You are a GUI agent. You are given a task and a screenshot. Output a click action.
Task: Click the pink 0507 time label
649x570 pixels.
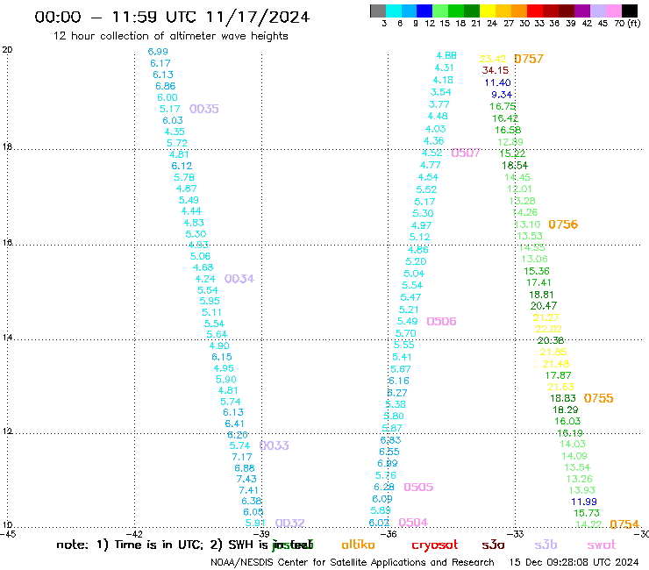coord(466,153)
